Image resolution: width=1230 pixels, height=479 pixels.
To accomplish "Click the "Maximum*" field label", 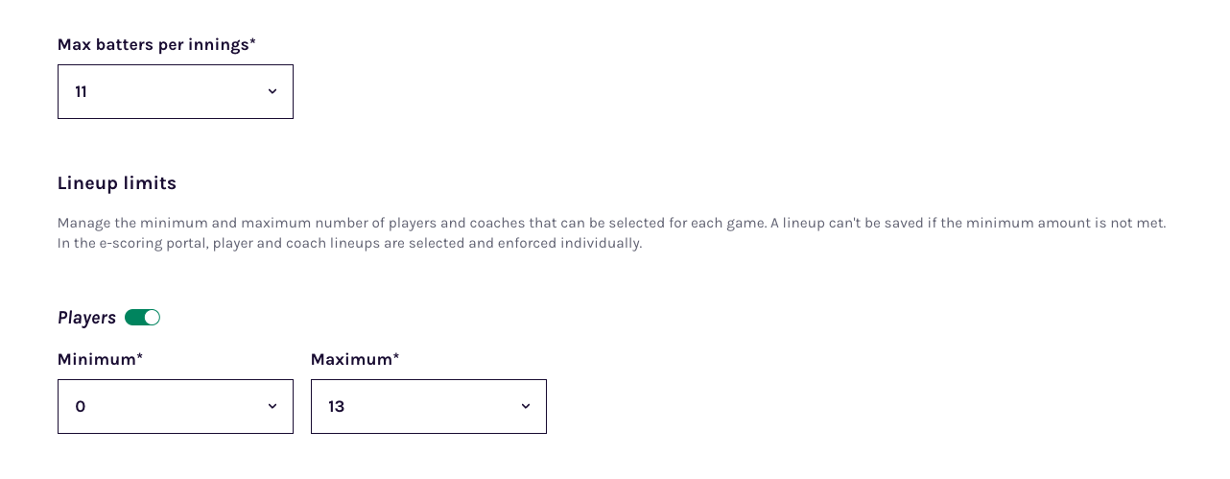I will click(351, 359).
